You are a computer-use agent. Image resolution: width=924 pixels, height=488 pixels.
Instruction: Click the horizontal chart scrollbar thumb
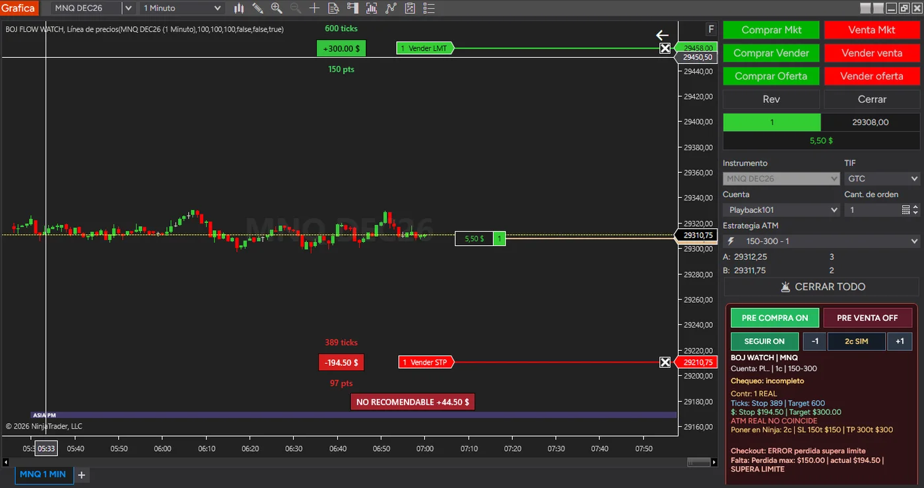(698, 462)
